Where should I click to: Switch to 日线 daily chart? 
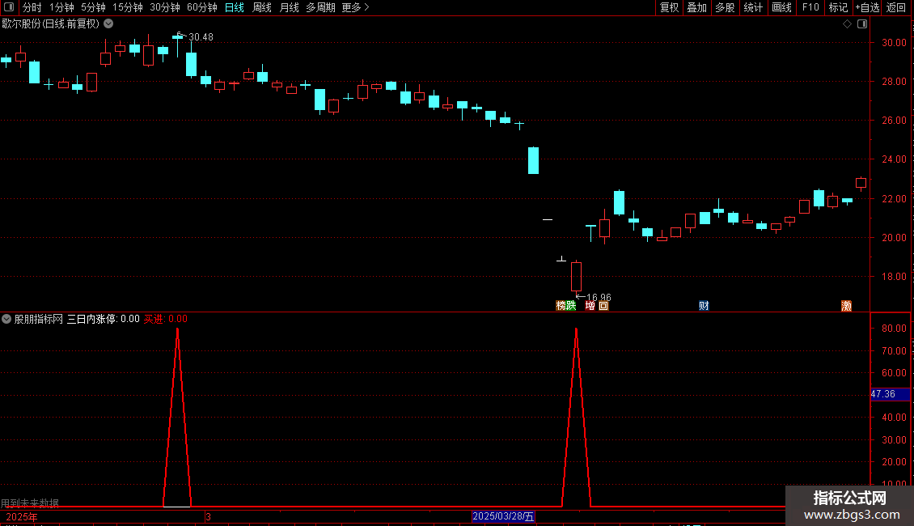235,7
